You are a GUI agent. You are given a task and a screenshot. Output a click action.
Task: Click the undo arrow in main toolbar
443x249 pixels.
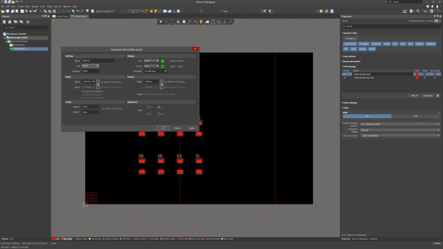pos(78,11)
